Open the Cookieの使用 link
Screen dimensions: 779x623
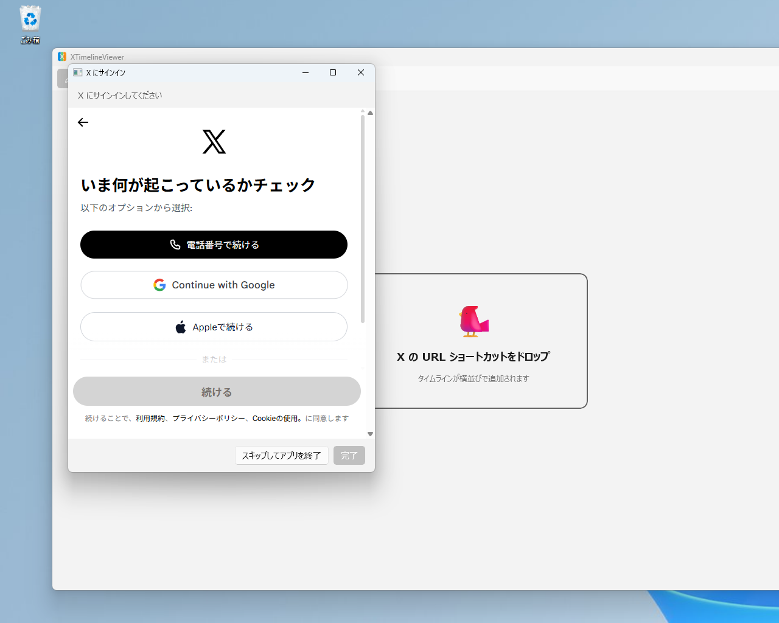click(276, 419)
